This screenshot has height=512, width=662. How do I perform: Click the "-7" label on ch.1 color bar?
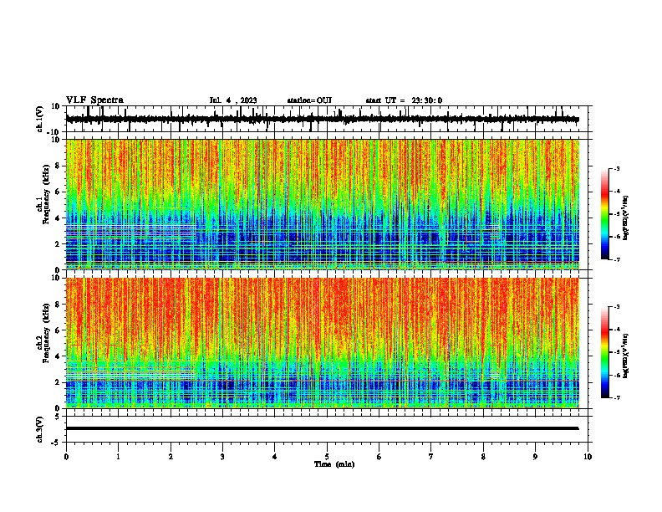[617, 259]
